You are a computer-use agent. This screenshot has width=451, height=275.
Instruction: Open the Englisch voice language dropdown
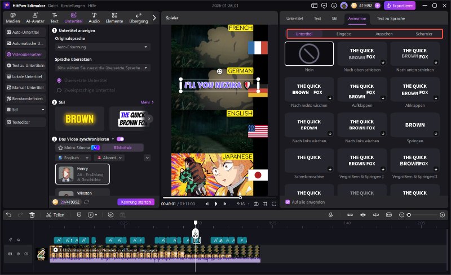tap(73, 158)
